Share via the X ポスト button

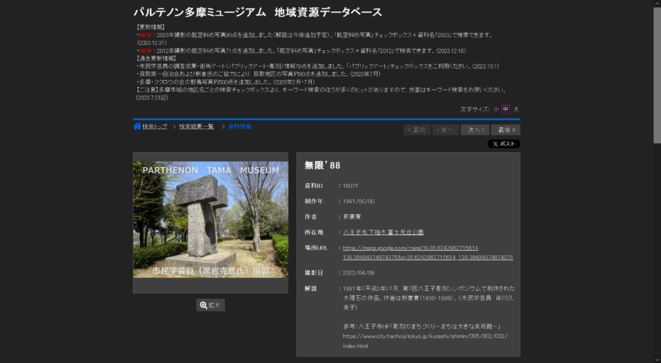(x=503, y=144)
